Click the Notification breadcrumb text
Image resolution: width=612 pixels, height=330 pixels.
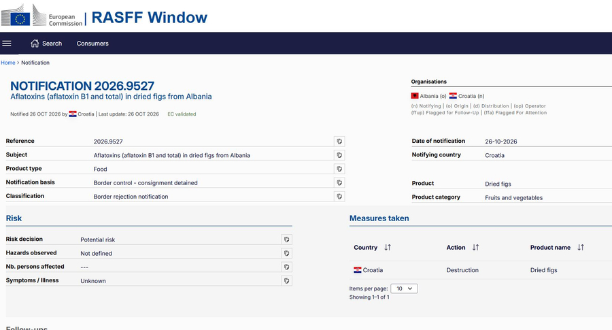click(35, 63)
